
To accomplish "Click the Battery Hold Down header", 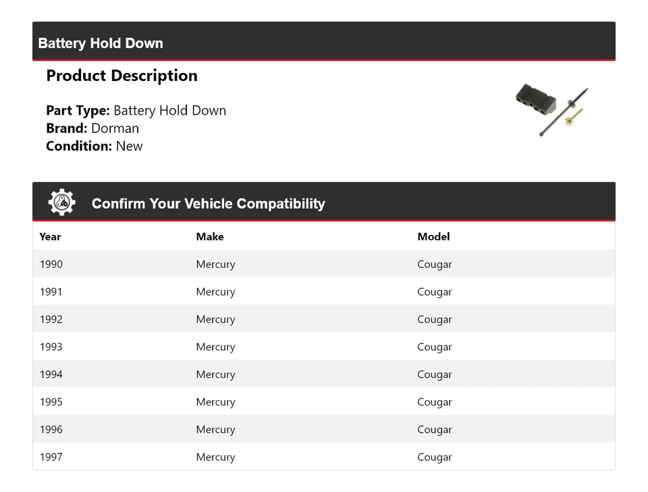I will [101, 43].
